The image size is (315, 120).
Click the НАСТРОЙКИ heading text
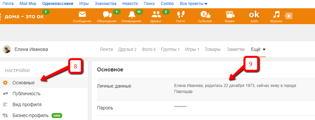tap(17, 71)
